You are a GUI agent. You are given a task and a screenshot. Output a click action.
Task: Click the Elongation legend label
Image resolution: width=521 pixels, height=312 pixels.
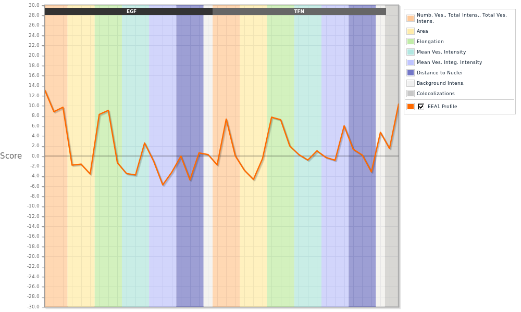point(430,42)
